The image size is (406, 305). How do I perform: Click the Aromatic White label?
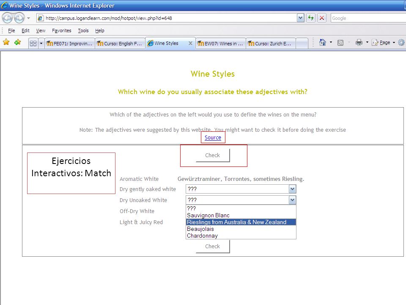[x=139, y=179]
